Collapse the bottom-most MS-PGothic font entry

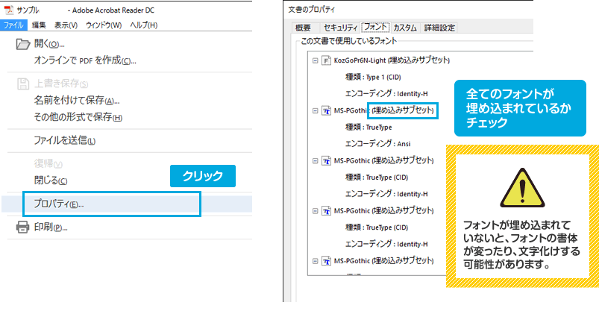coord(316,261)
